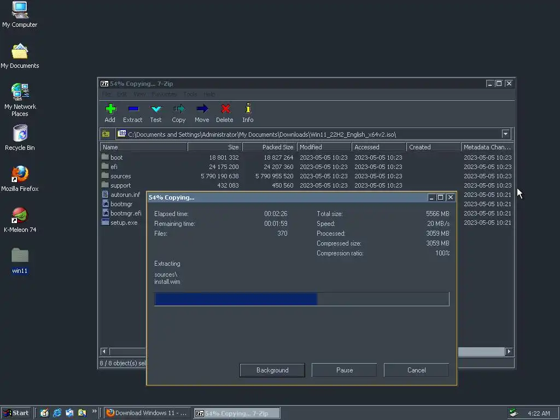Open My Computer desktop icon

coord(20,14)
